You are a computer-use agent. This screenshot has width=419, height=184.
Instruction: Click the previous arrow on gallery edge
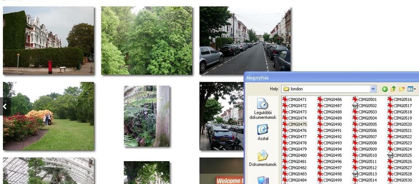pos(5,106)
